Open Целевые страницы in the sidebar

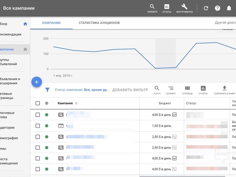(x=7, y=96)
